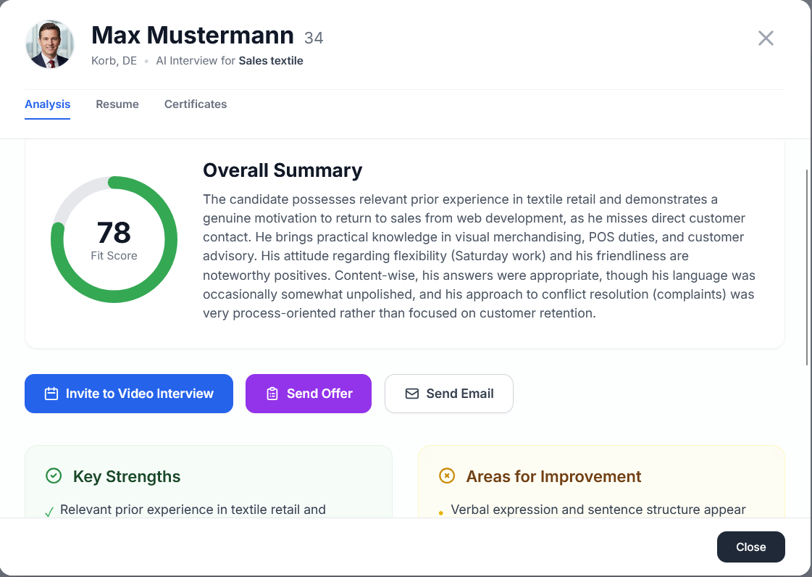Viewport: 812px width, 577px height.
Task: Click the Overall Summary heading
Action: (x=282, y=170)
